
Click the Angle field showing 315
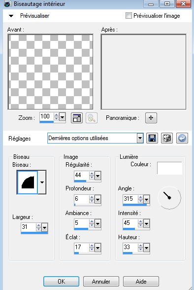click(130, 199)
